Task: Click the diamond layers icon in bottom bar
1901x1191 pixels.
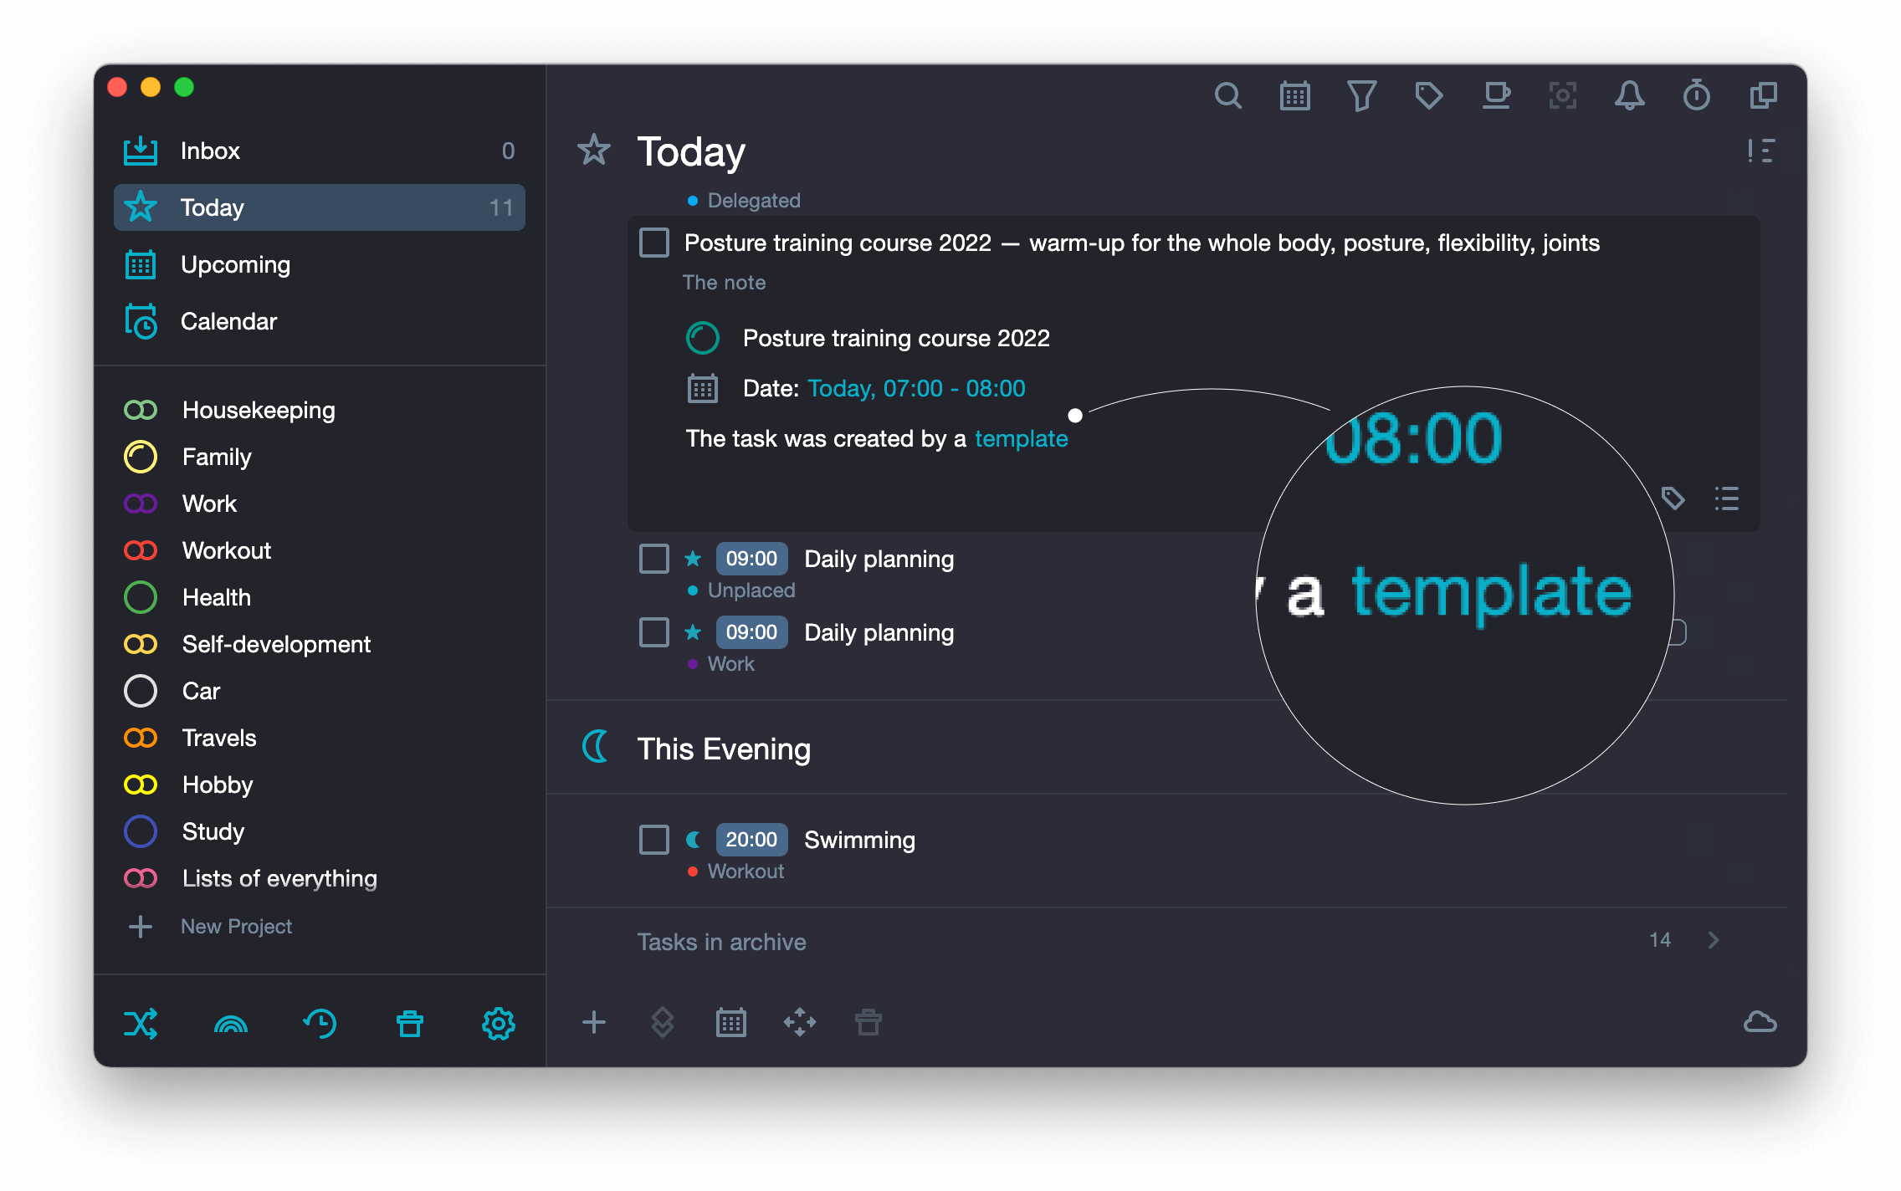Action: click(x=663, y=1022)
